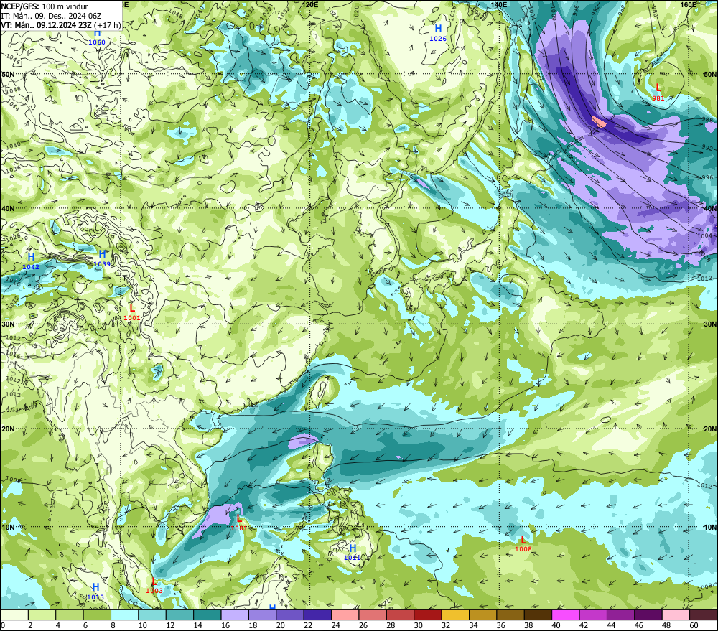Click the 160E longitude label
718x631 pixels.
pos(689,4)
